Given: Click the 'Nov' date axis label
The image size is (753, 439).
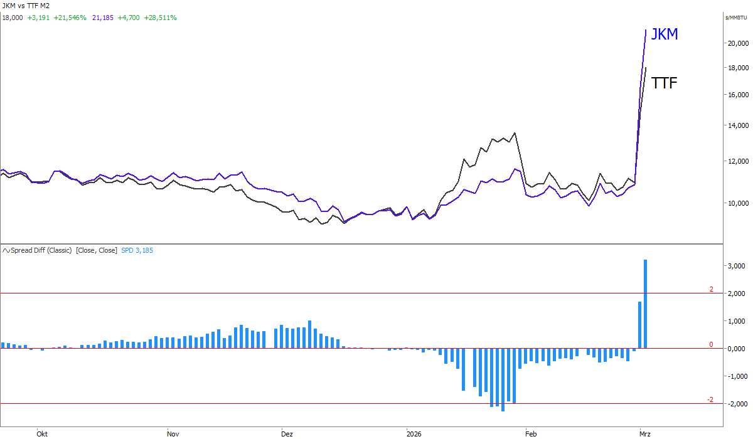Looking at the screenshot, I should [174, 434].
